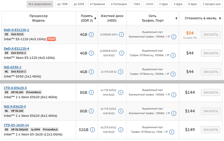224x141 pixels.
Task: Show 8x2TB disk info for CTD-E5-2620-14
Action: point(121,130)
